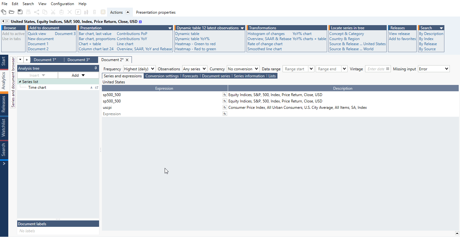Screen dimensions: 460x237
Task: Open the Missing input dropdown
Action: click(434, 69)
